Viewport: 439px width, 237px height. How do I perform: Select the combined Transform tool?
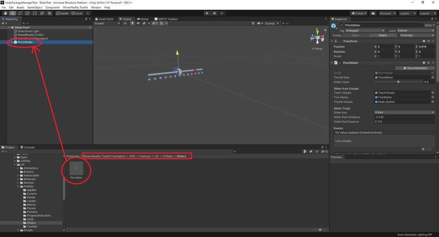pyautogui.click(x=42, y=13)
